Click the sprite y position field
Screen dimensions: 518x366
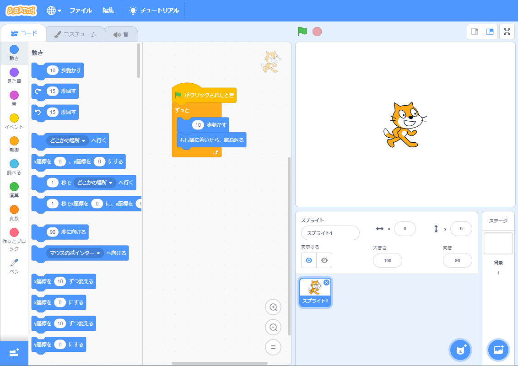pos(461,229)
